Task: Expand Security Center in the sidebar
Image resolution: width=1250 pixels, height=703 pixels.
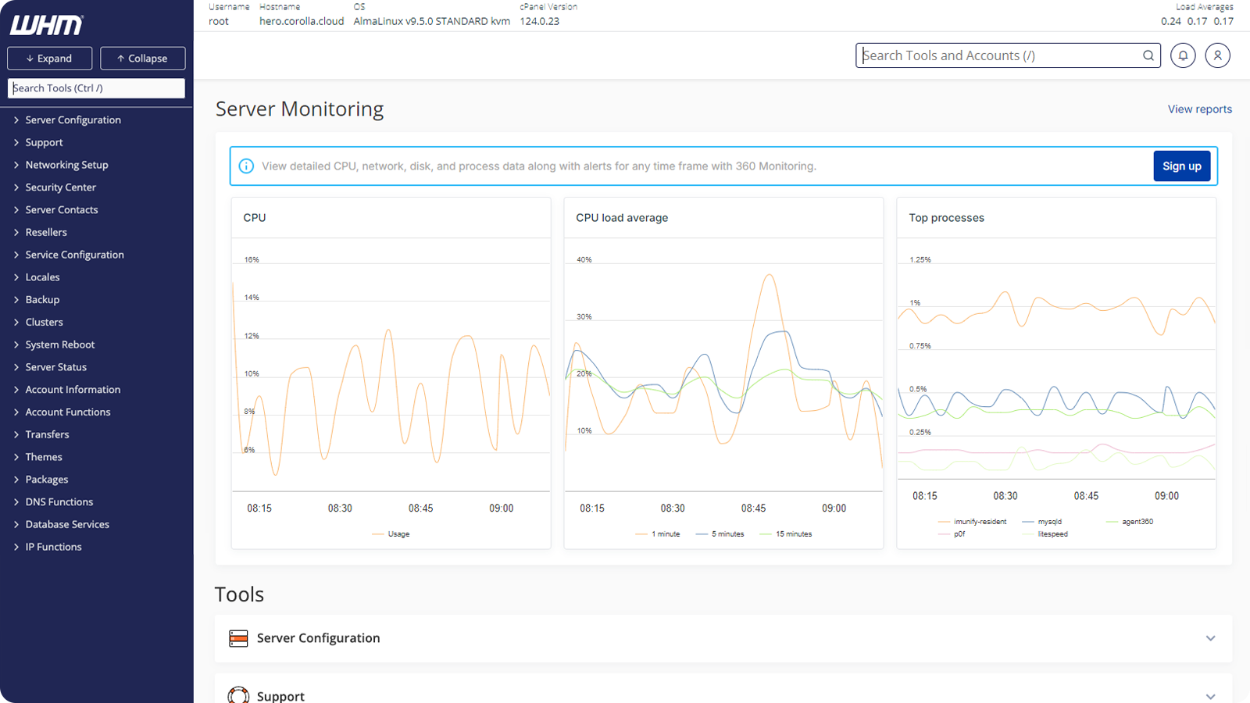Action: click(60, 187)
